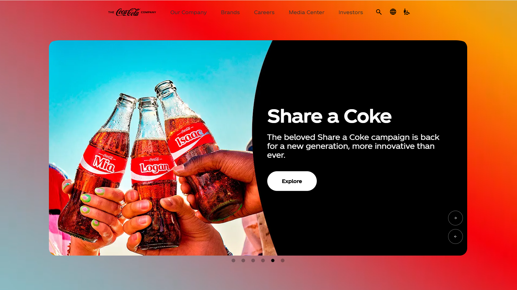The image size is (517, 290).
Task: Expand the Careers menu
Action: (264, 12)
